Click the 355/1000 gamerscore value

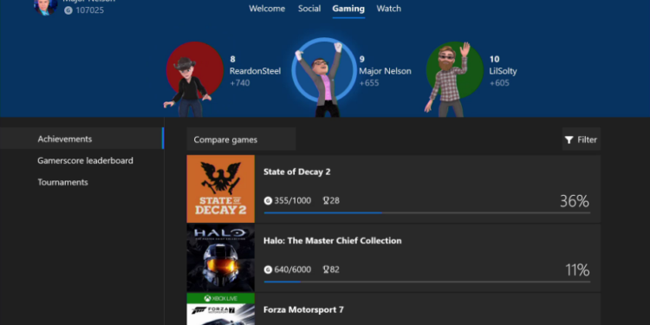pos(292,201)
